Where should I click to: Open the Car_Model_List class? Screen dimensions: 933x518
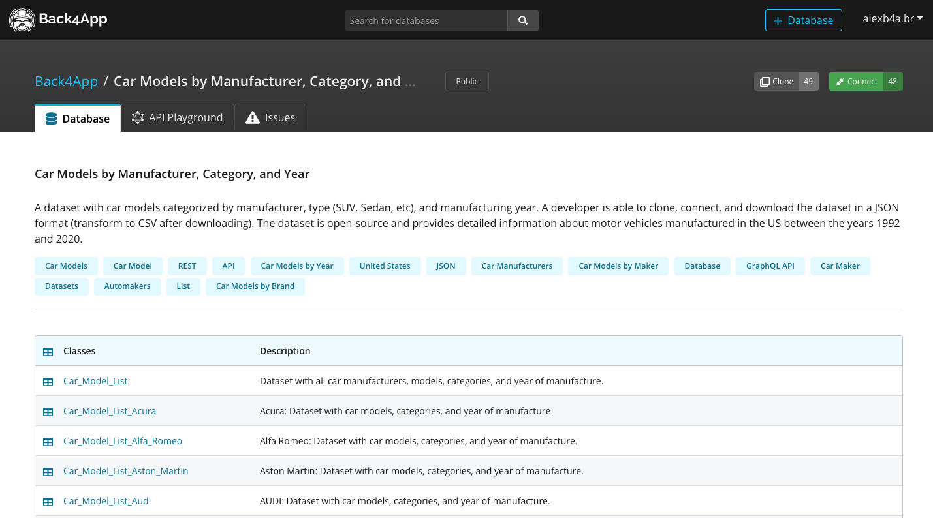95,381
